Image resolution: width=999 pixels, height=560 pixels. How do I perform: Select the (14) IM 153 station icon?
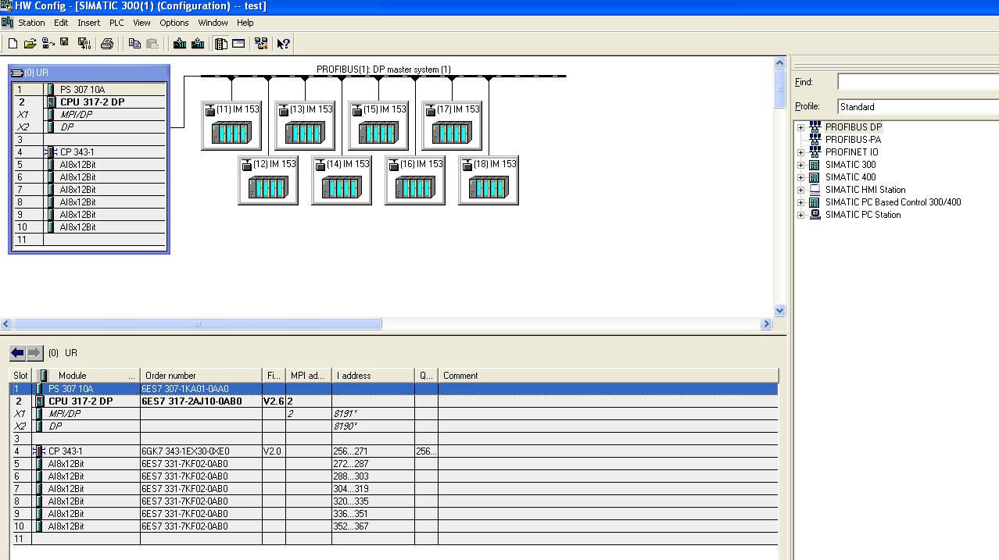coord(342,180)
